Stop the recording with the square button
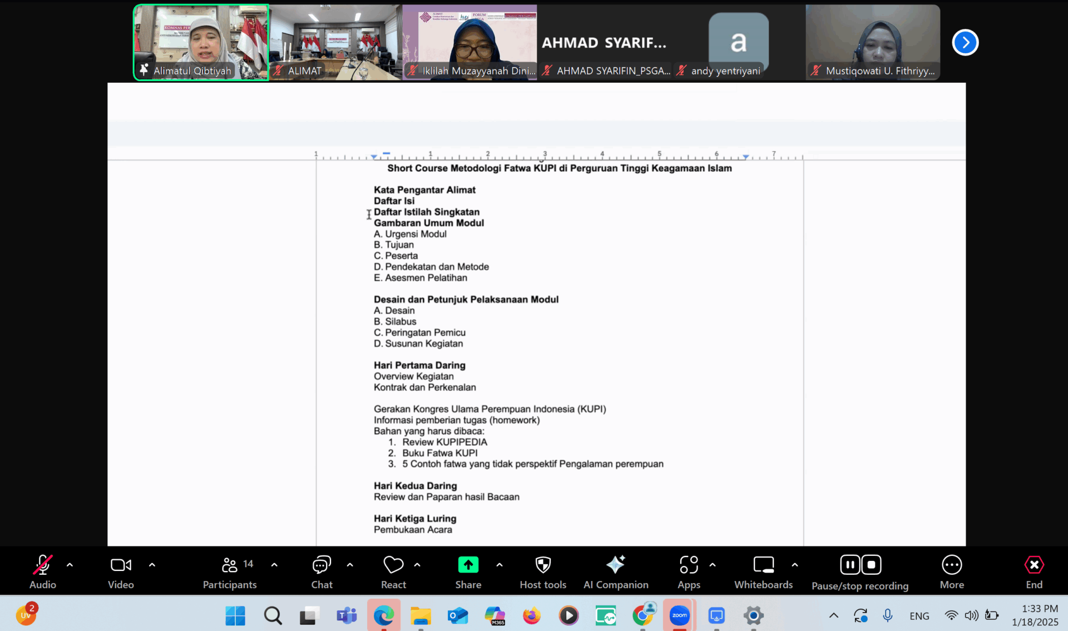This screenshot has width=1068, height=631. [871, 565]
